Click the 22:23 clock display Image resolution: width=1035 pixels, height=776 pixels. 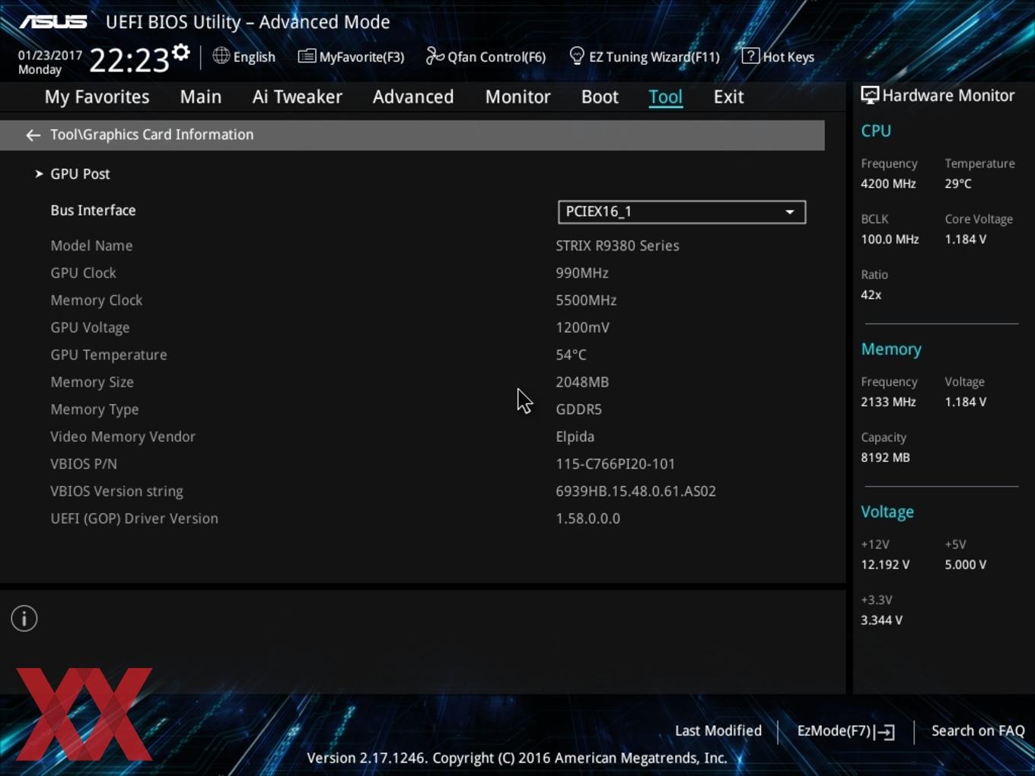pyautogui.click(x=129, y=59)
